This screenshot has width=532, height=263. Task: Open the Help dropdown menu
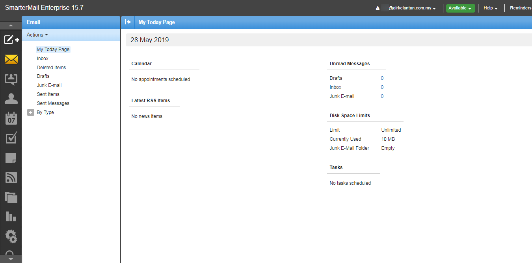pyautogui.click(x=491, y=8)
